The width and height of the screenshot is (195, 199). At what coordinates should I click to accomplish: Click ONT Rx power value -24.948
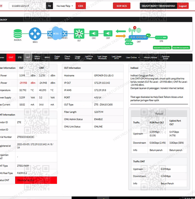pos(43,83)
